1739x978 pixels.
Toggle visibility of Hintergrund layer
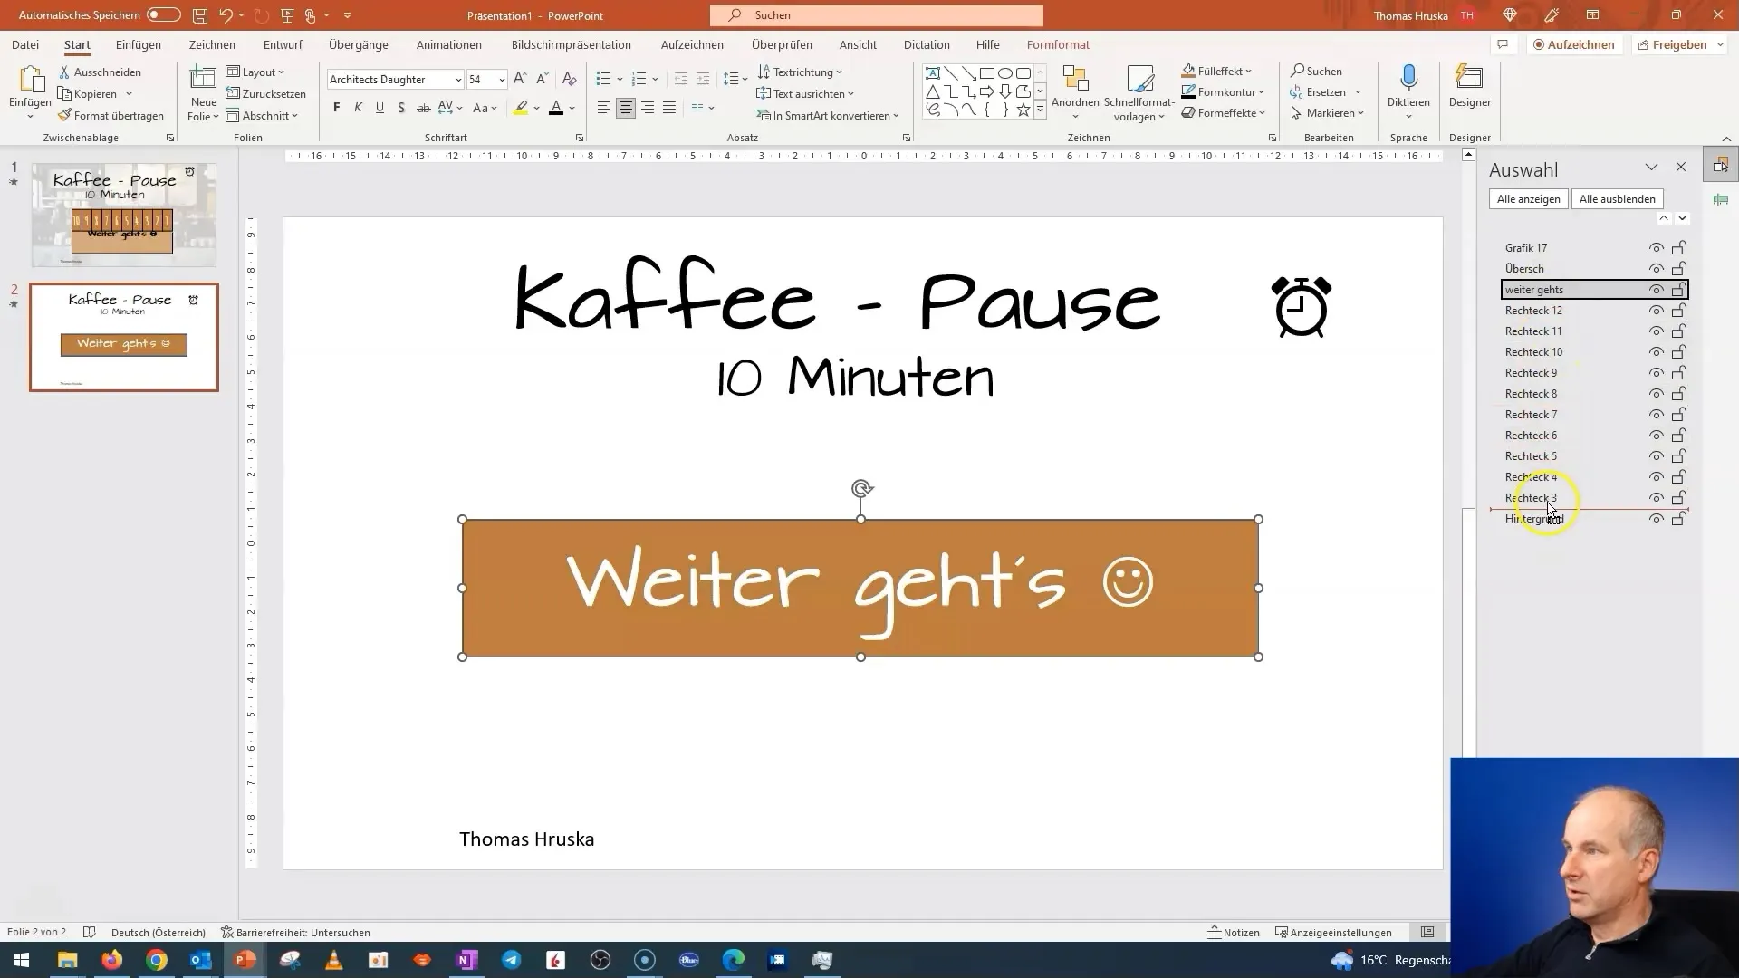pyautogui.click(x=1656, y=518)
